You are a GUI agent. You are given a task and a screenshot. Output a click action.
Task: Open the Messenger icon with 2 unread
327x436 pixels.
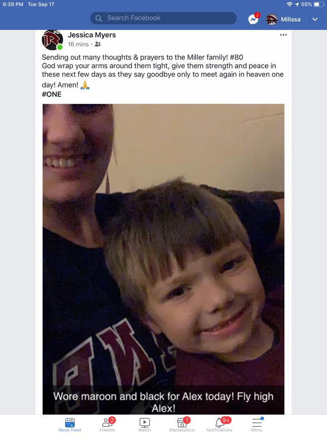coord(253,19)
